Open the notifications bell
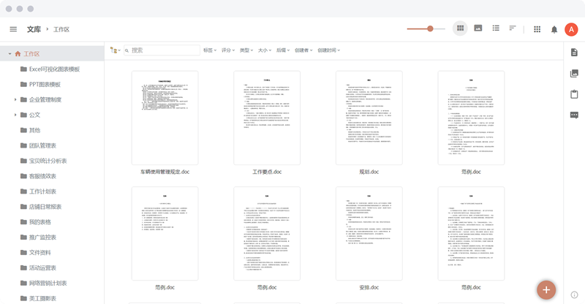Viewport: 585px width, 304px height. [554, 29]
